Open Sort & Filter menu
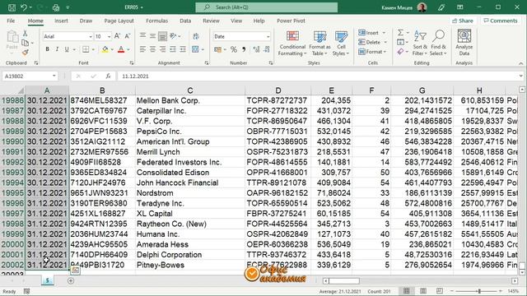The image size is (527, 296). 420,43
